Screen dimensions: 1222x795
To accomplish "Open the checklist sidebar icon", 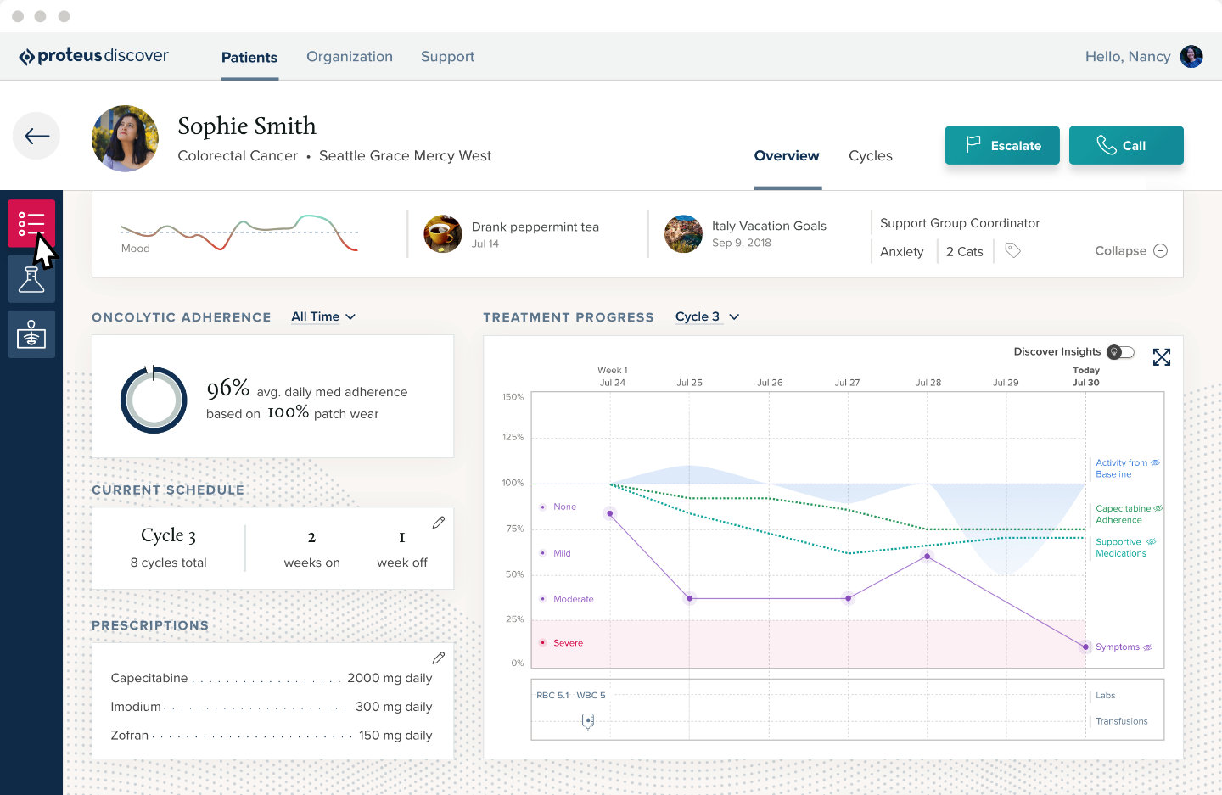I will [x=31, y=223].
